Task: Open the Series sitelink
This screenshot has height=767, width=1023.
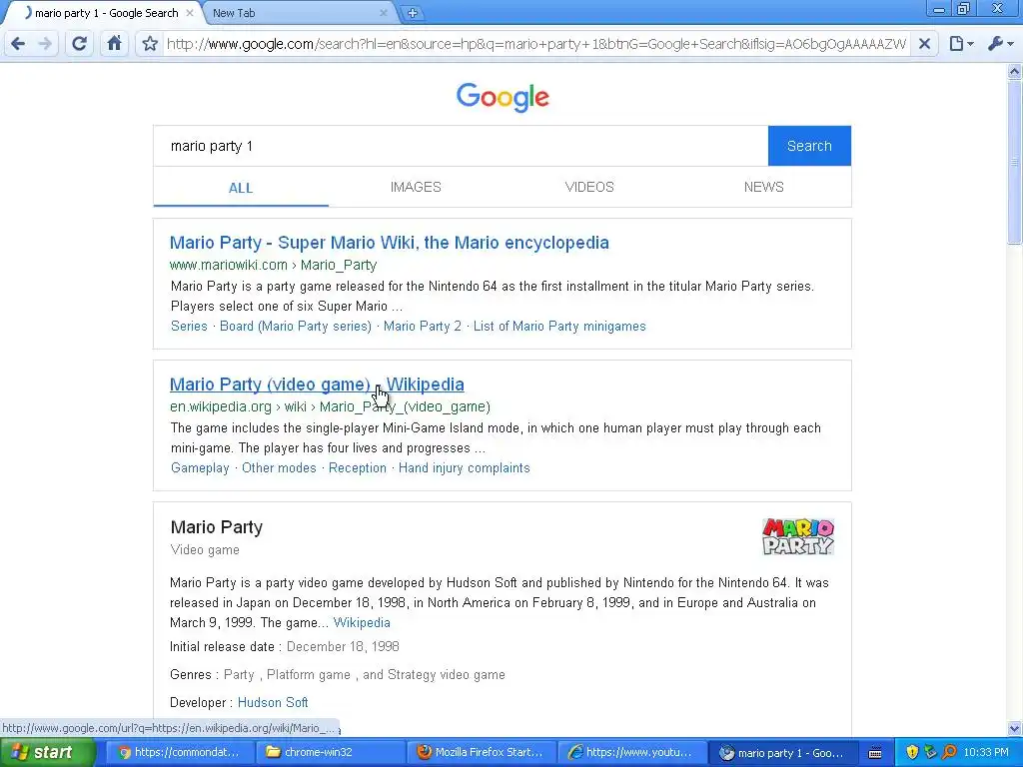Action: tap(189, 327)
